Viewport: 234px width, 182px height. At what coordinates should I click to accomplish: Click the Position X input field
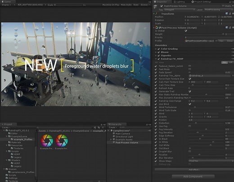(x=194, y=17)
